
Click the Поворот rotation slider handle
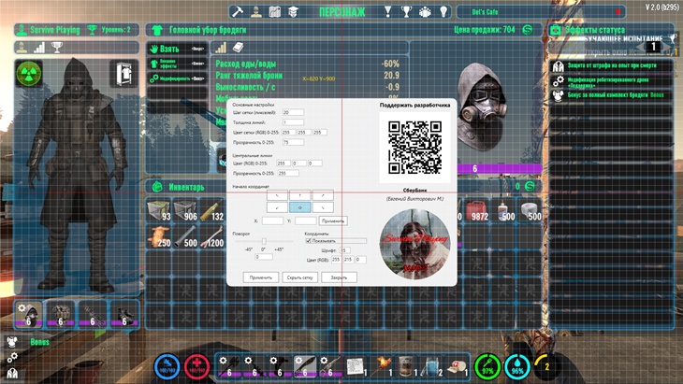[264, 241]
